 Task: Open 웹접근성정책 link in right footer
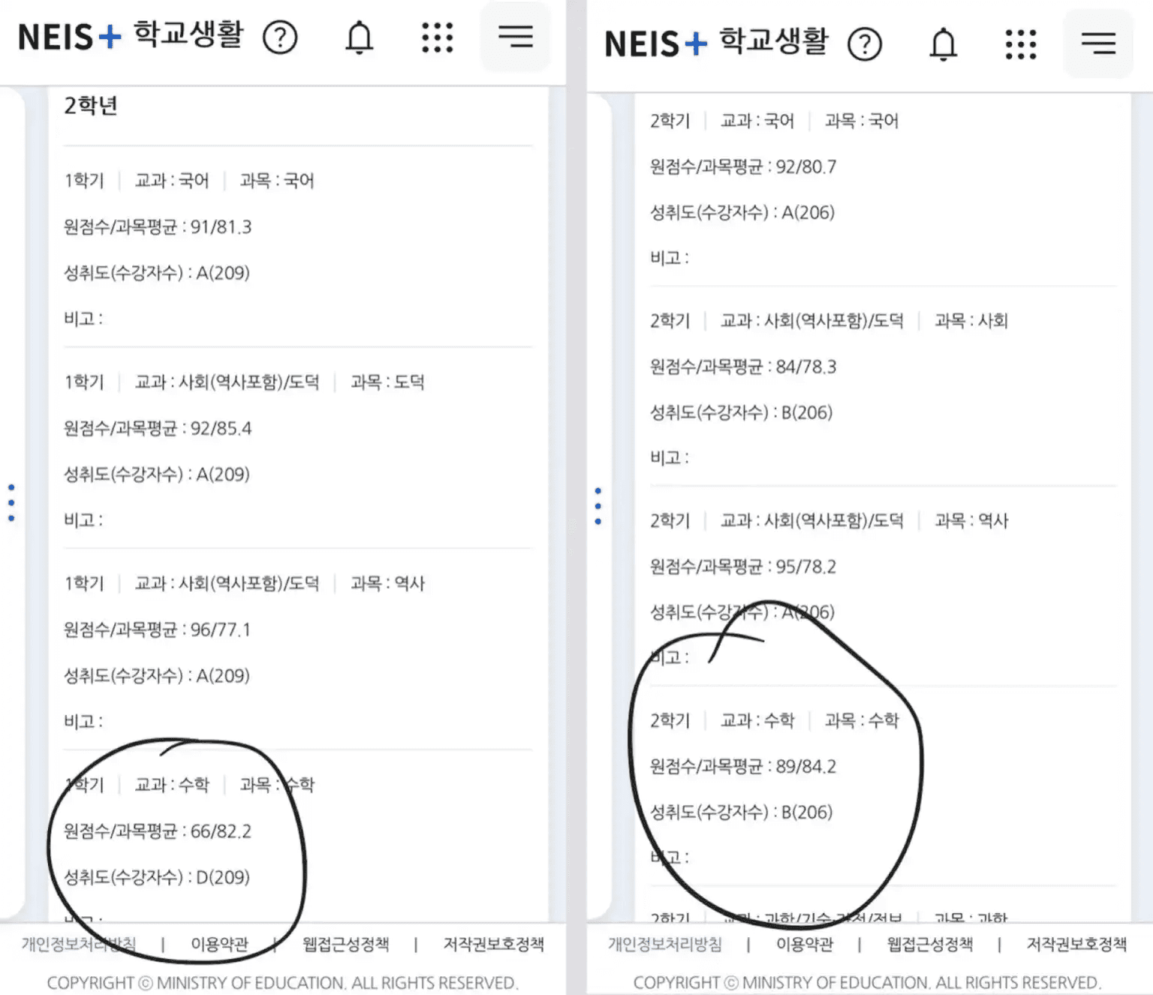[x=930, y=944]
